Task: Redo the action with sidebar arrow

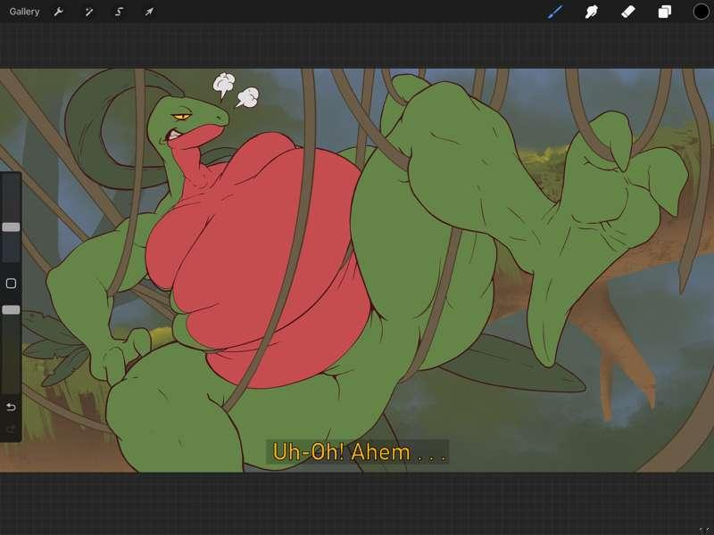Action: click(11, 429)
